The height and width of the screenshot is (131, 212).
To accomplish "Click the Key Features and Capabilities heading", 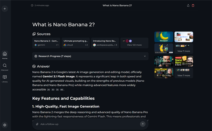I will [x=63, y=99].
